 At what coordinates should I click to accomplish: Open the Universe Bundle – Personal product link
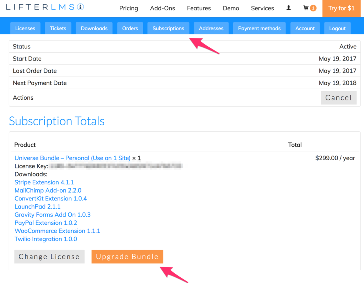click(x=73, y=158)
